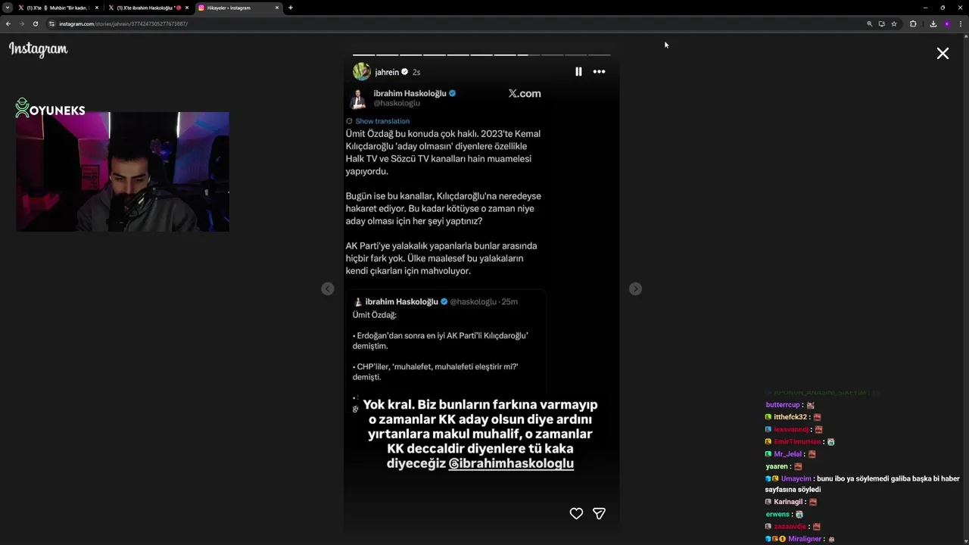Close the Muhbir X tab

[x=97, y=8]
